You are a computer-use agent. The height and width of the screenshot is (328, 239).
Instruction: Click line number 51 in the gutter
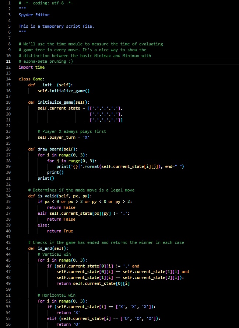pyautogui.click(x=8, y=296)
